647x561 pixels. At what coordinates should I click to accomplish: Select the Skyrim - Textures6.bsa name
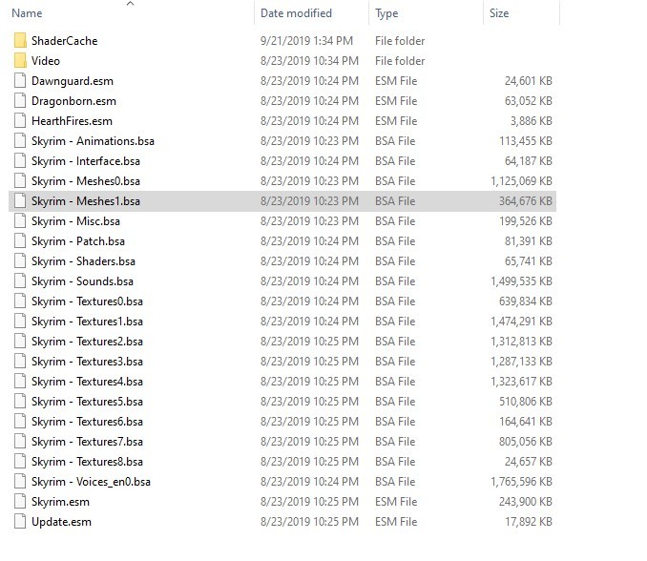click(x=88, y=422)
